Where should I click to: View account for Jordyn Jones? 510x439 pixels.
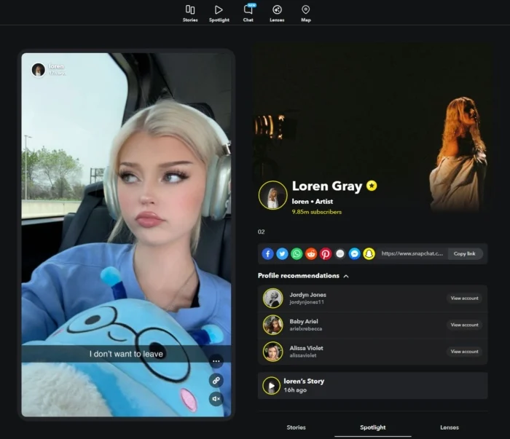[464, 298]
